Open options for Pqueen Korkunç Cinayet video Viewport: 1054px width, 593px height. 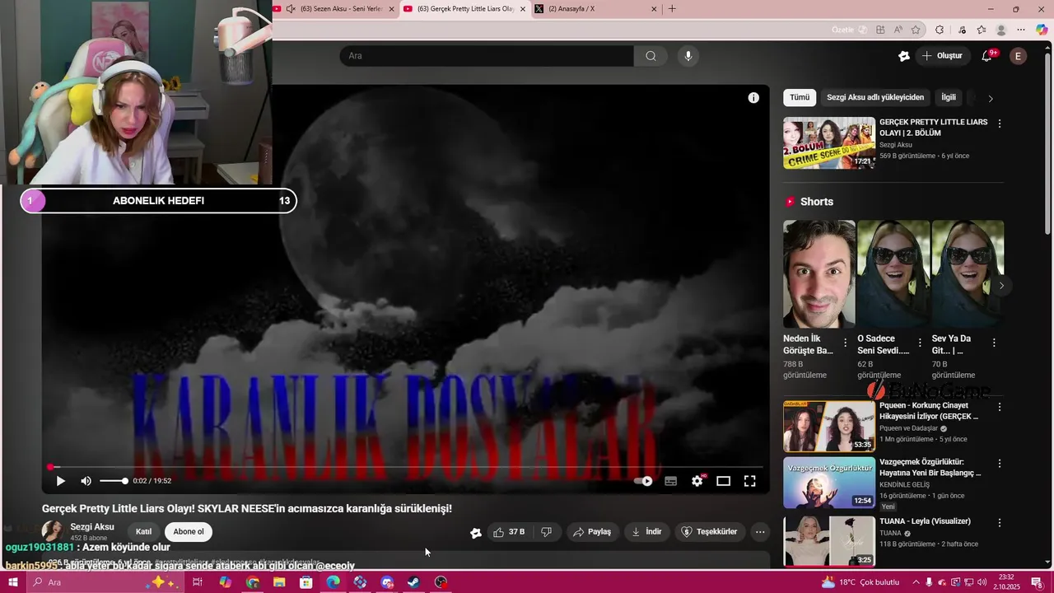(x=1000, y=407)
